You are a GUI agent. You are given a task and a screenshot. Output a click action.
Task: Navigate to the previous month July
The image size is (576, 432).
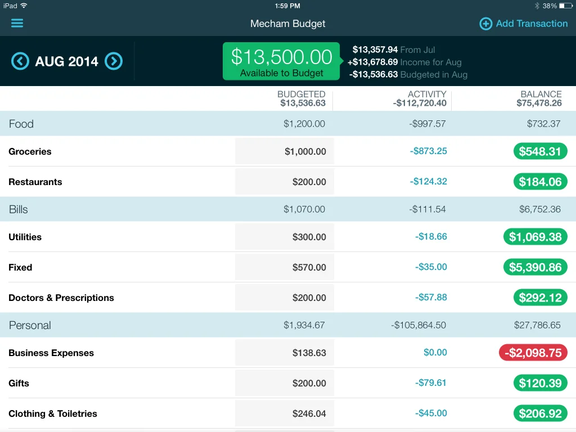pyautogui.click(x=20, y=61)
